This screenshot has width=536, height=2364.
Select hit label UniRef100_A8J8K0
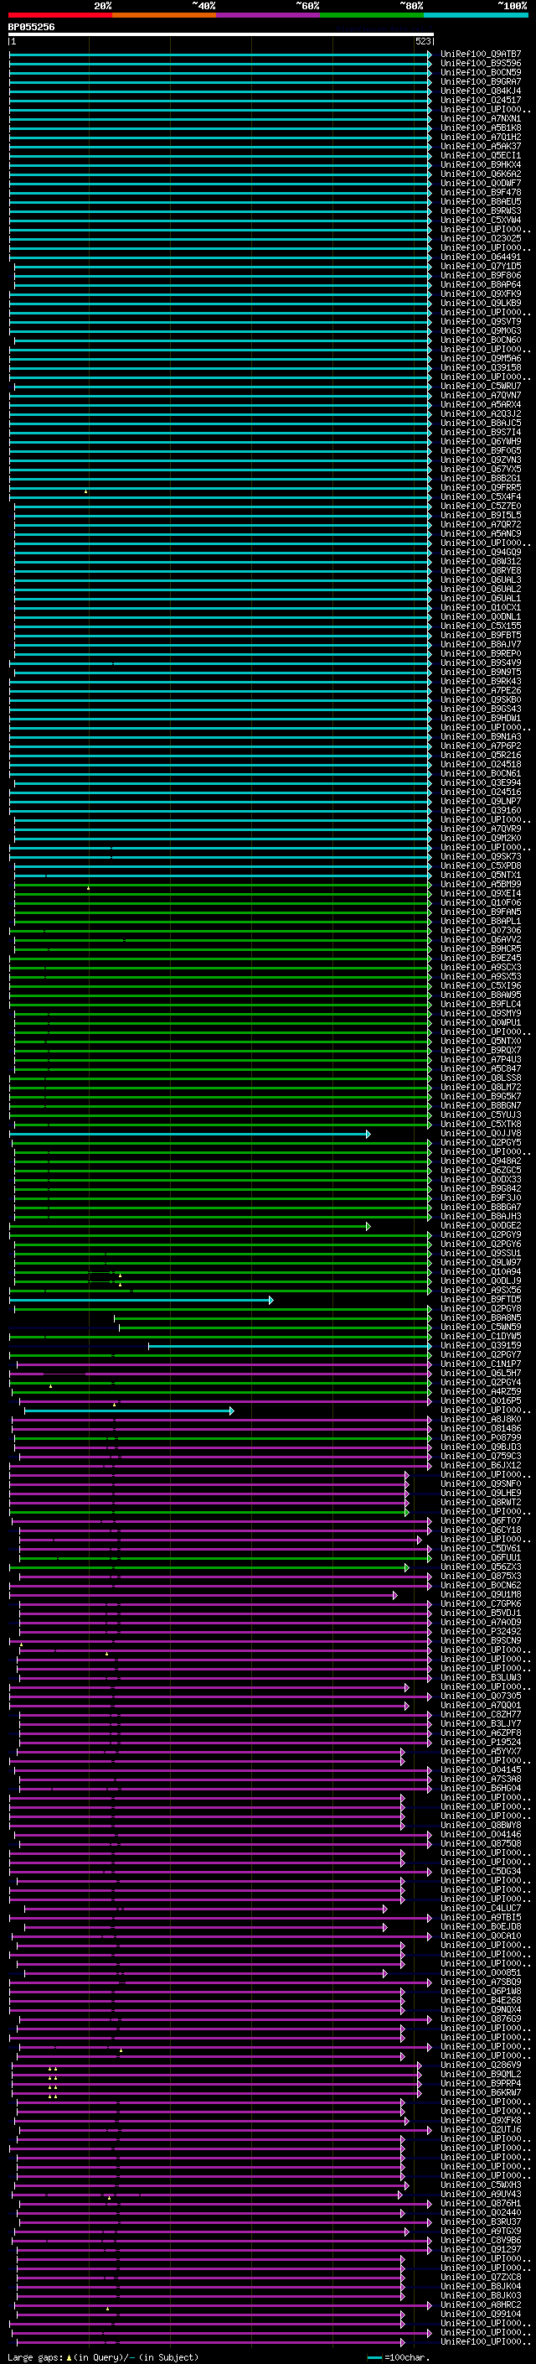coord(481,1420)
